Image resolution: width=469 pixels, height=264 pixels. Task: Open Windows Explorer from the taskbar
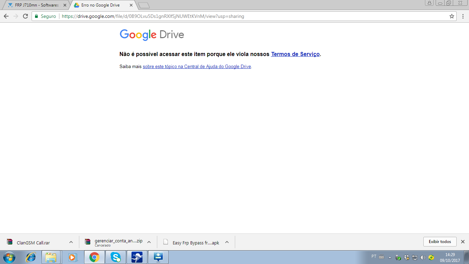(51, 257)
